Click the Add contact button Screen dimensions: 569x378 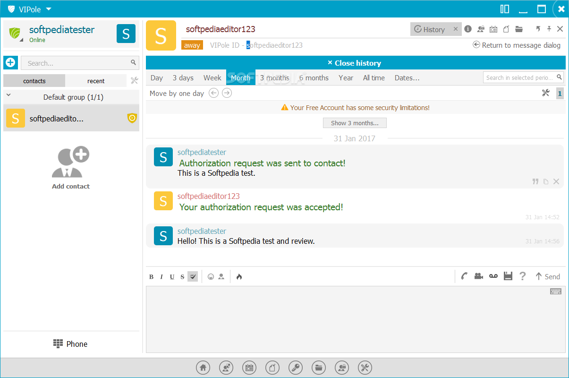pos(71,168)
